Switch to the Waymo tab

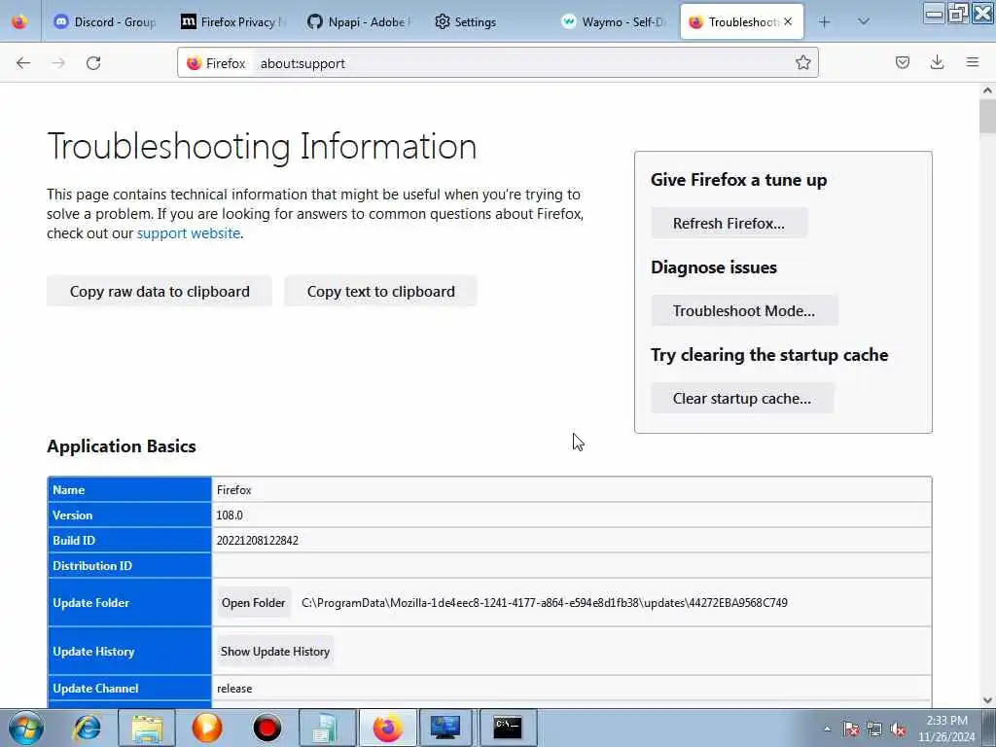click(x=614, y=22)
